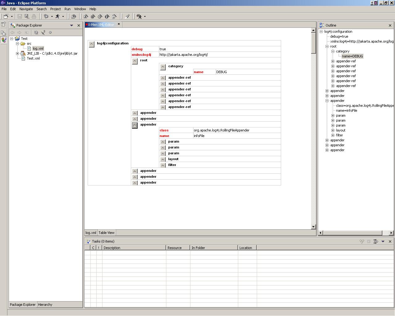Open the Package Explorer view menu arrow
395x316 pixels.
[72, 25]
